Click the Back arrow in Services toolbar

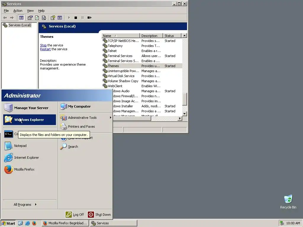tap(5, 18)
